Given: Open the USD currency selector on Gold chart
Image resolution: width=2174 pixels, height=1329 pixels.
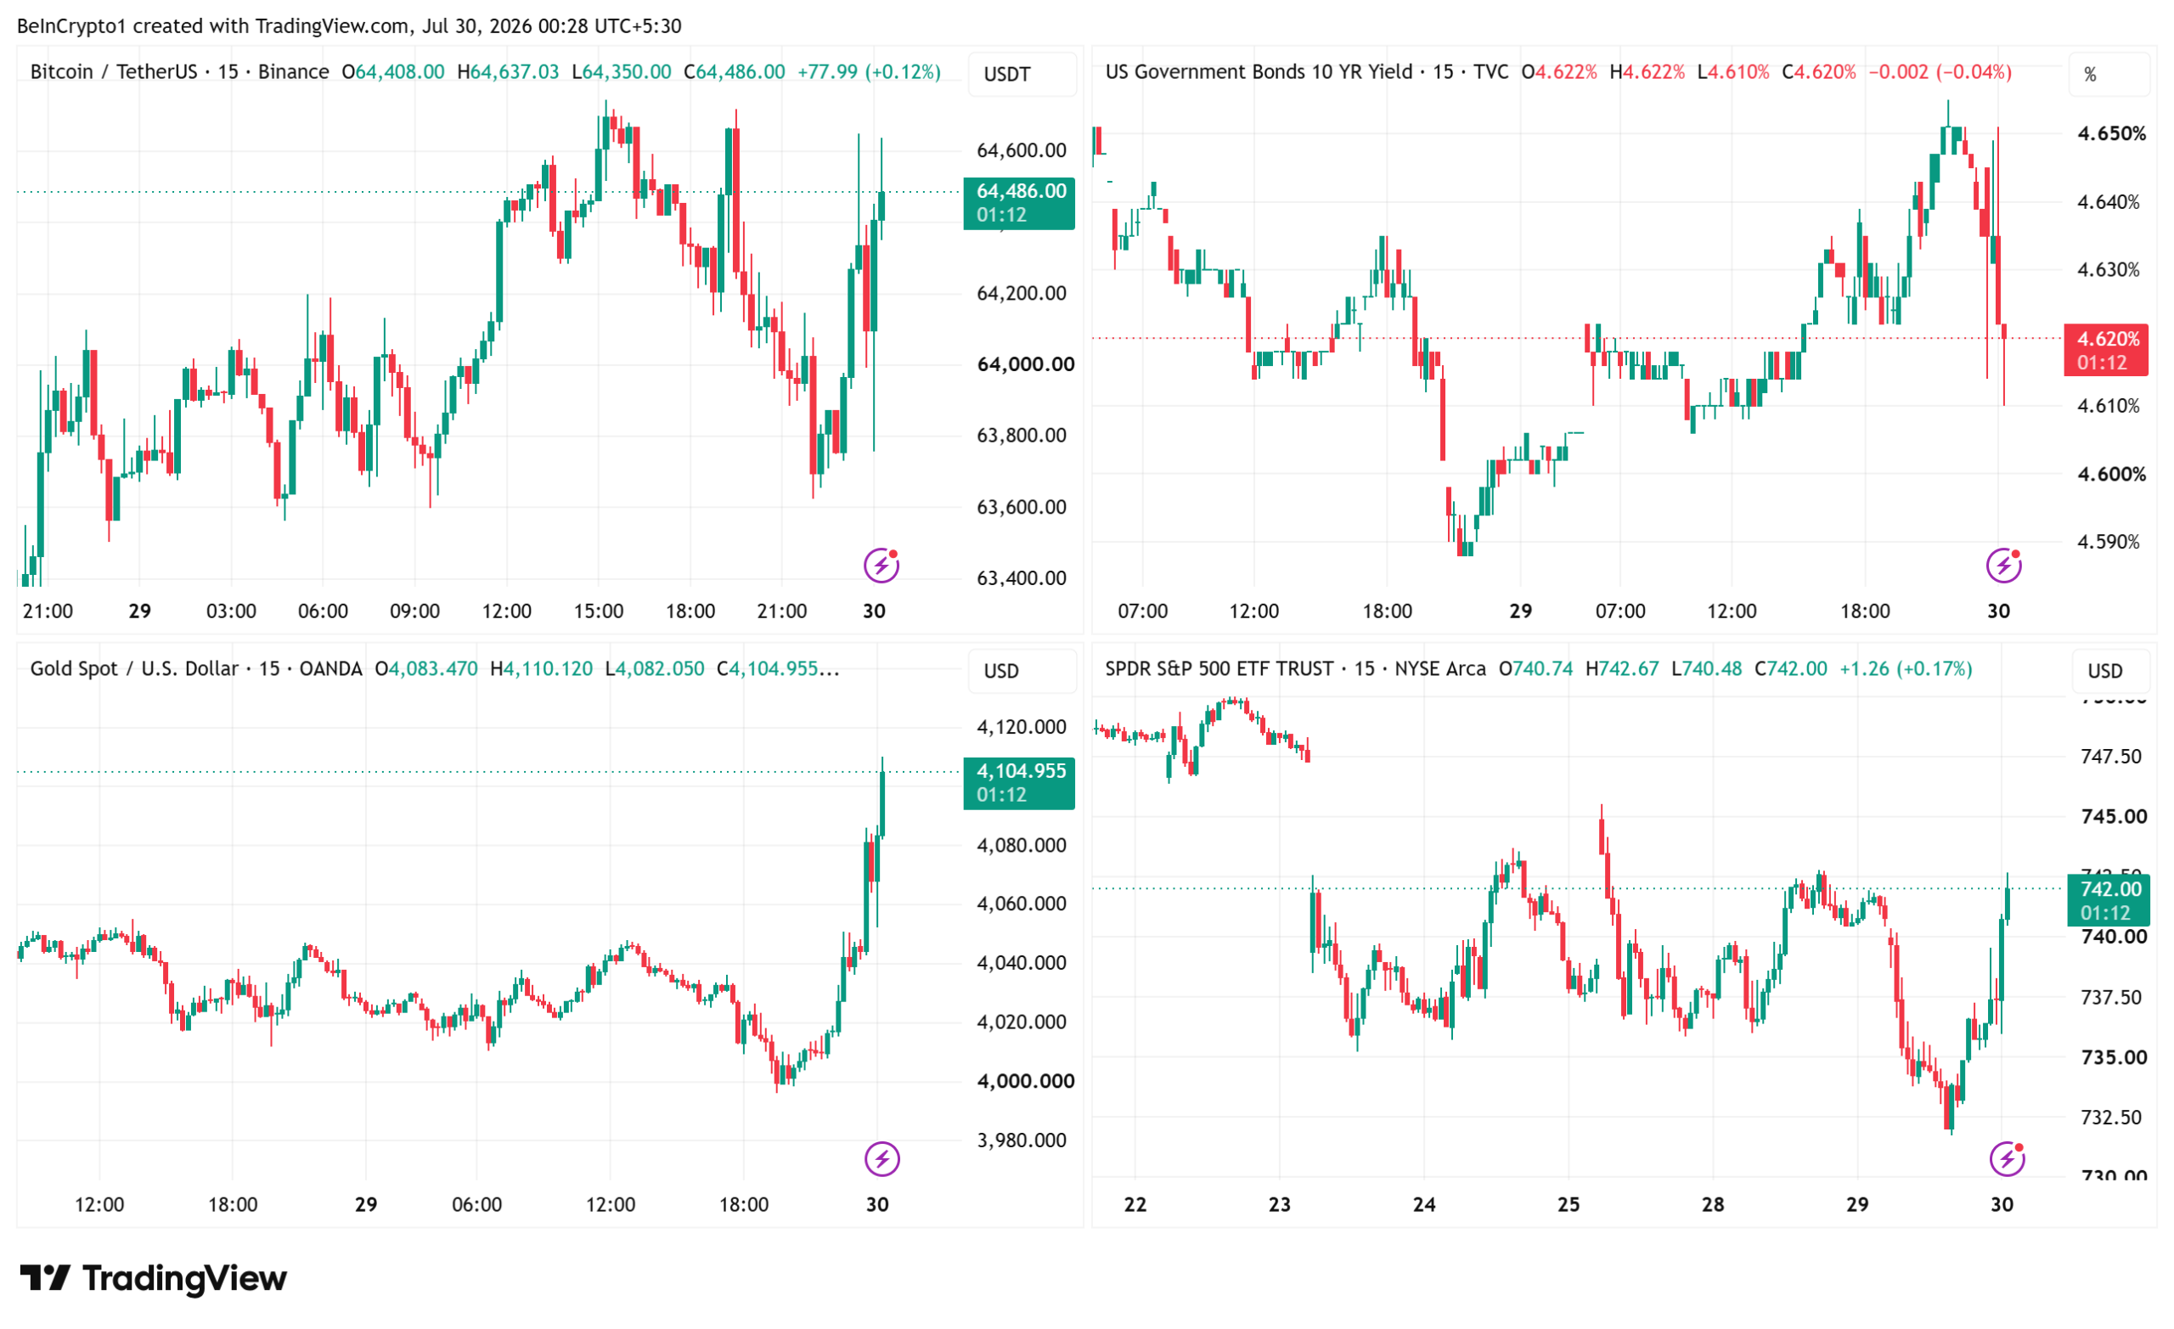Looking at the screenshot, I should (1022, 671).
